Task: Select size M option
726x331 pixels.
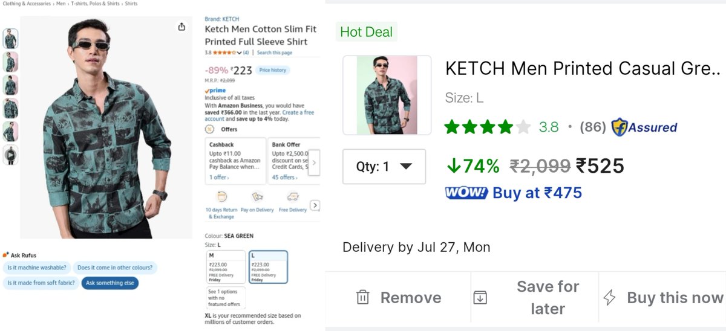Action: (x=226, y=266)
